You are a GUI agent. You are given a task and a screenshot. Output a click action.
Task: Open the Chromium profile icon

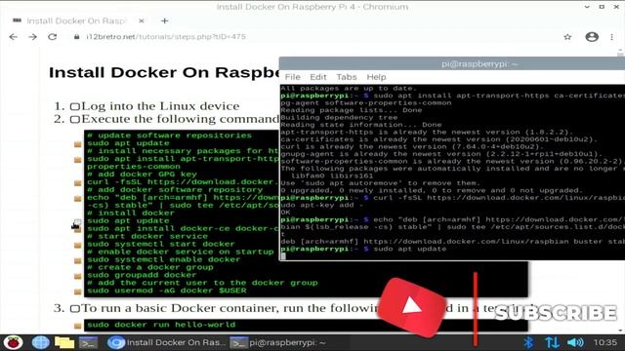point(592,37)
